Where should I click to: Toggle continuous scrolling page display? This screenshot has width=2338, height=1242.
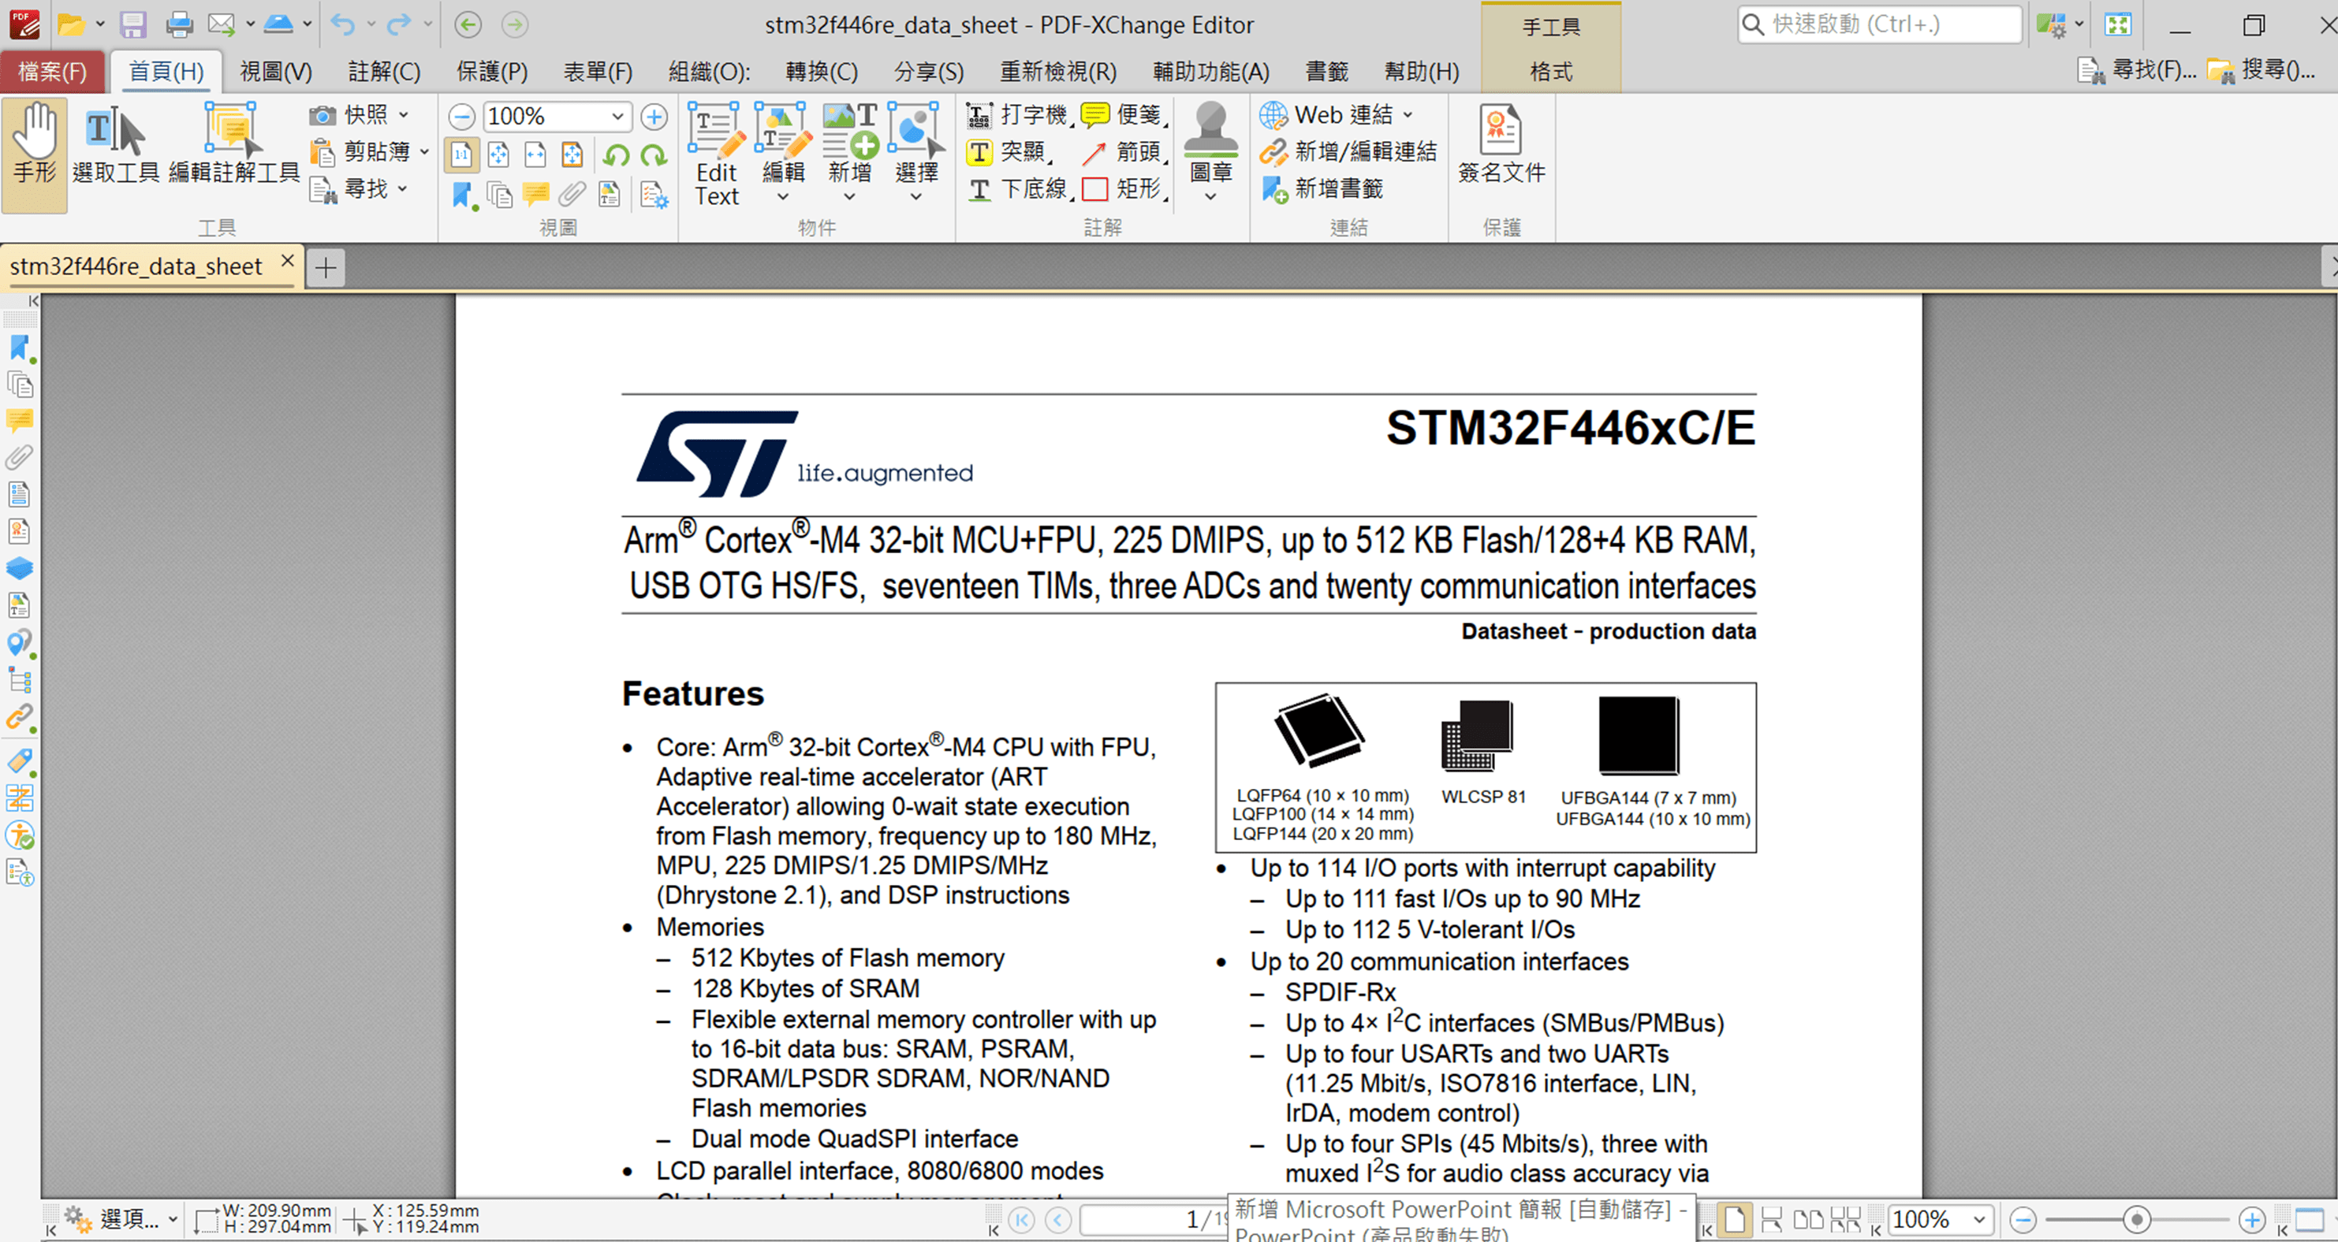coord(1773,1219)
